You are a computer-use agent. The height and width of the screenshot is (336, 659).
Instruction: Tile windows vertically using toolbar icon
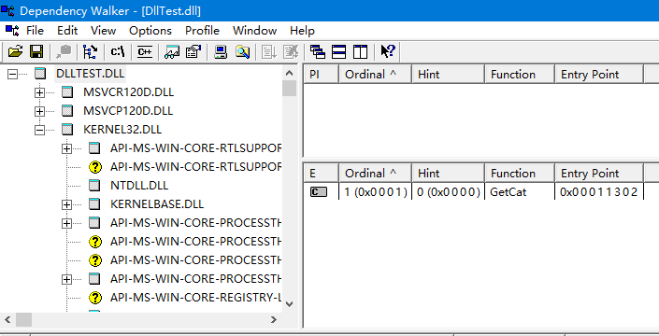360,52
